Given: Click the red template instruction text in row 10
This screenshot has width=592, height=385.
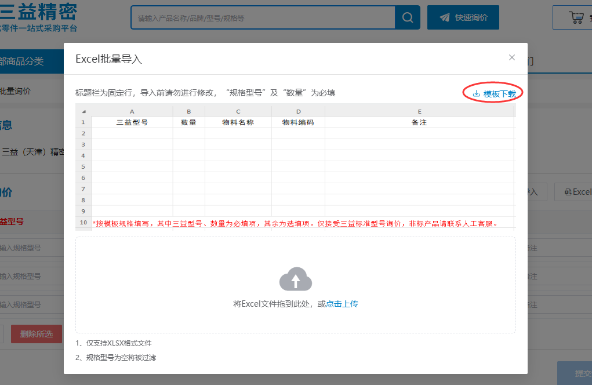Looking at the screenshot, I should point(295,223).
